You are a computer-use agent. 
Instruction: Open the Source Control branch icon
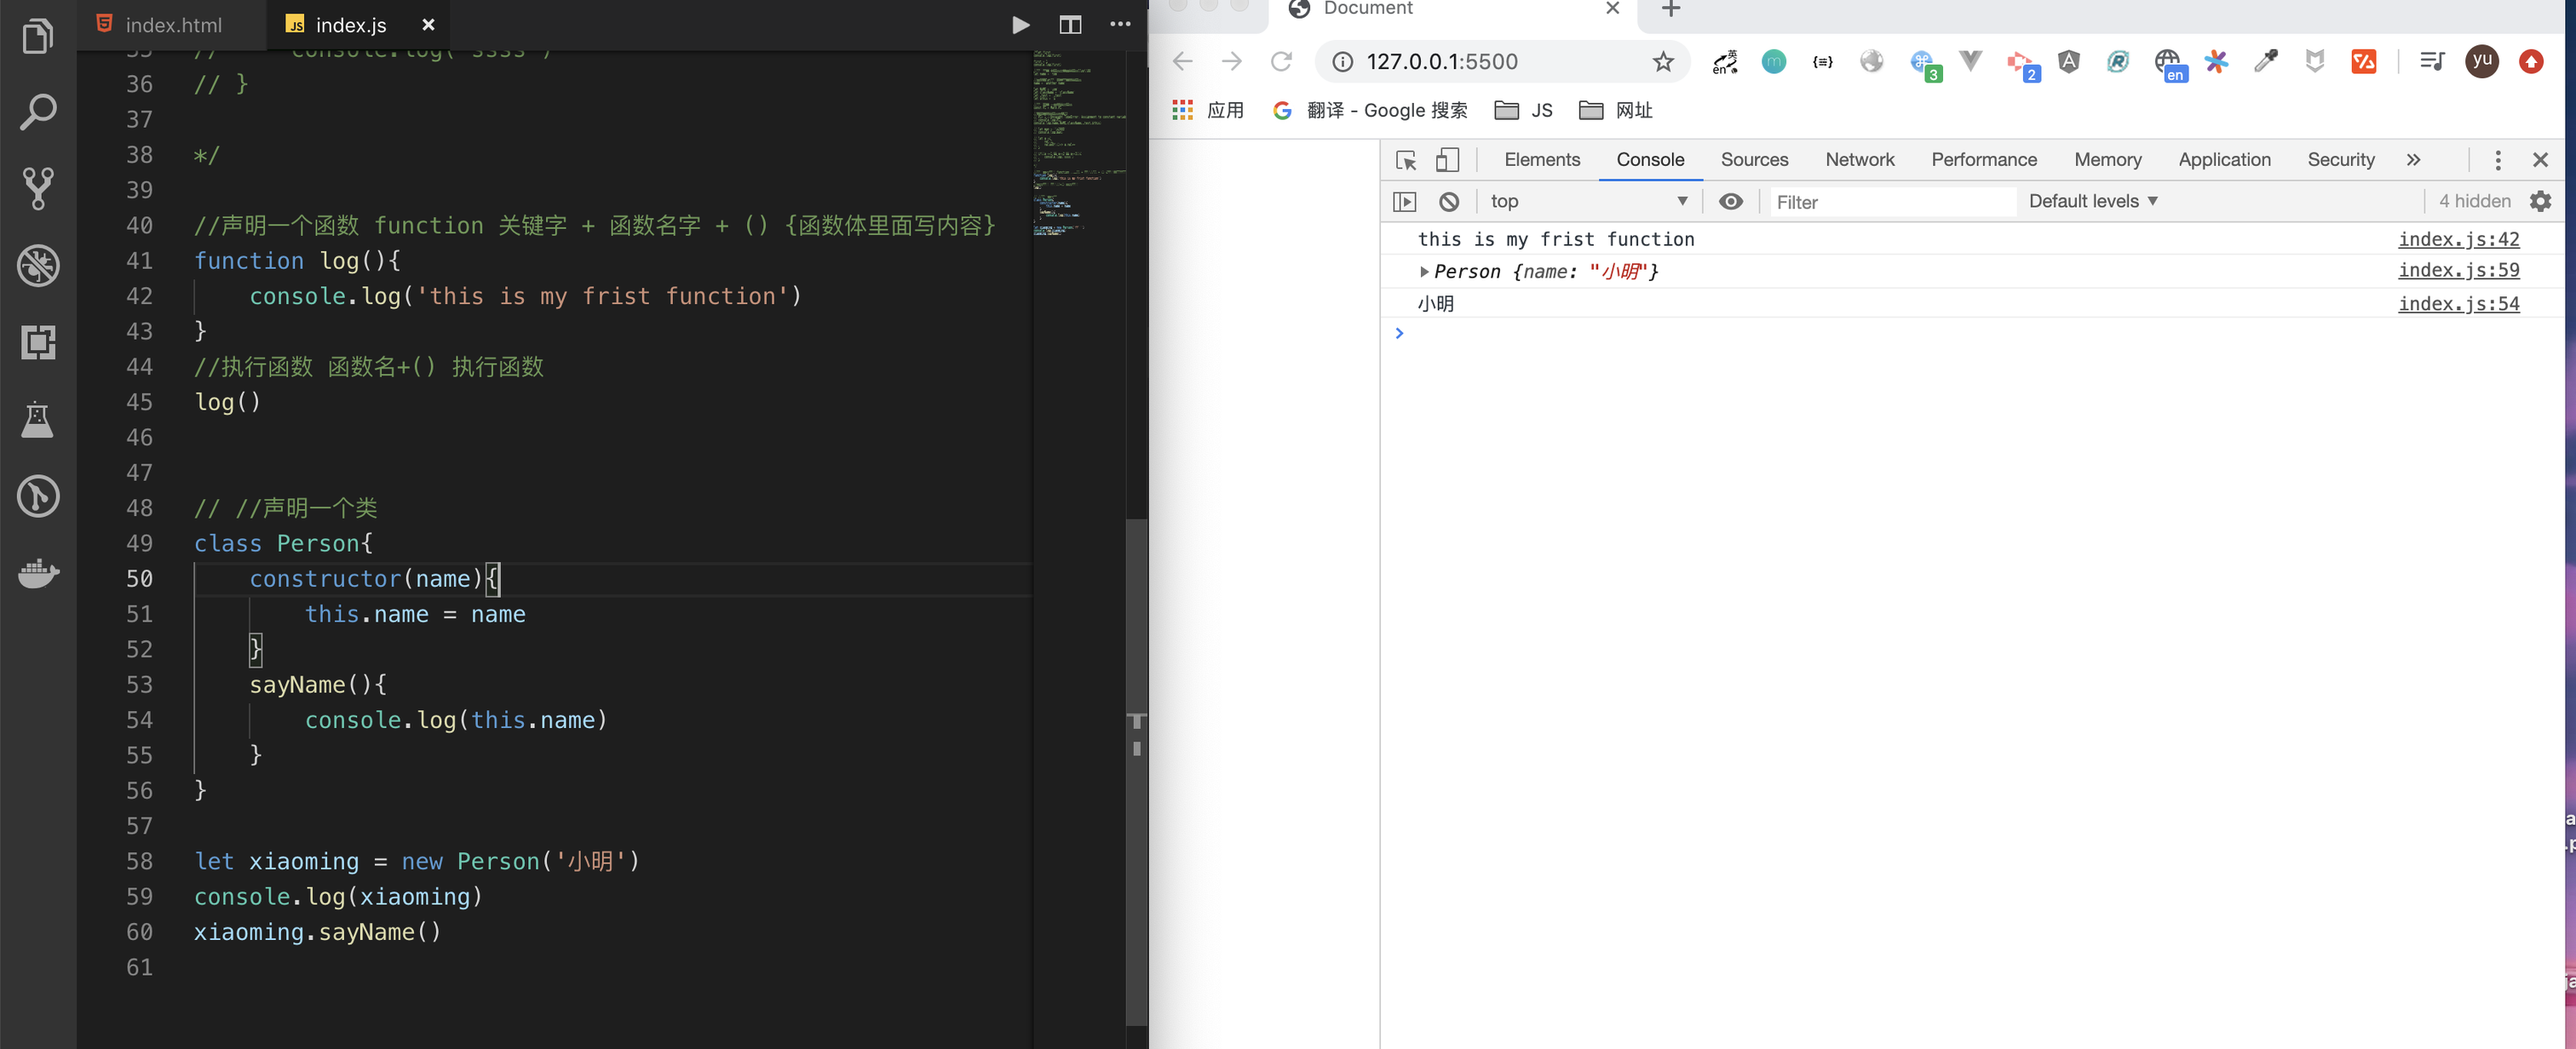[x=38, y=188]
